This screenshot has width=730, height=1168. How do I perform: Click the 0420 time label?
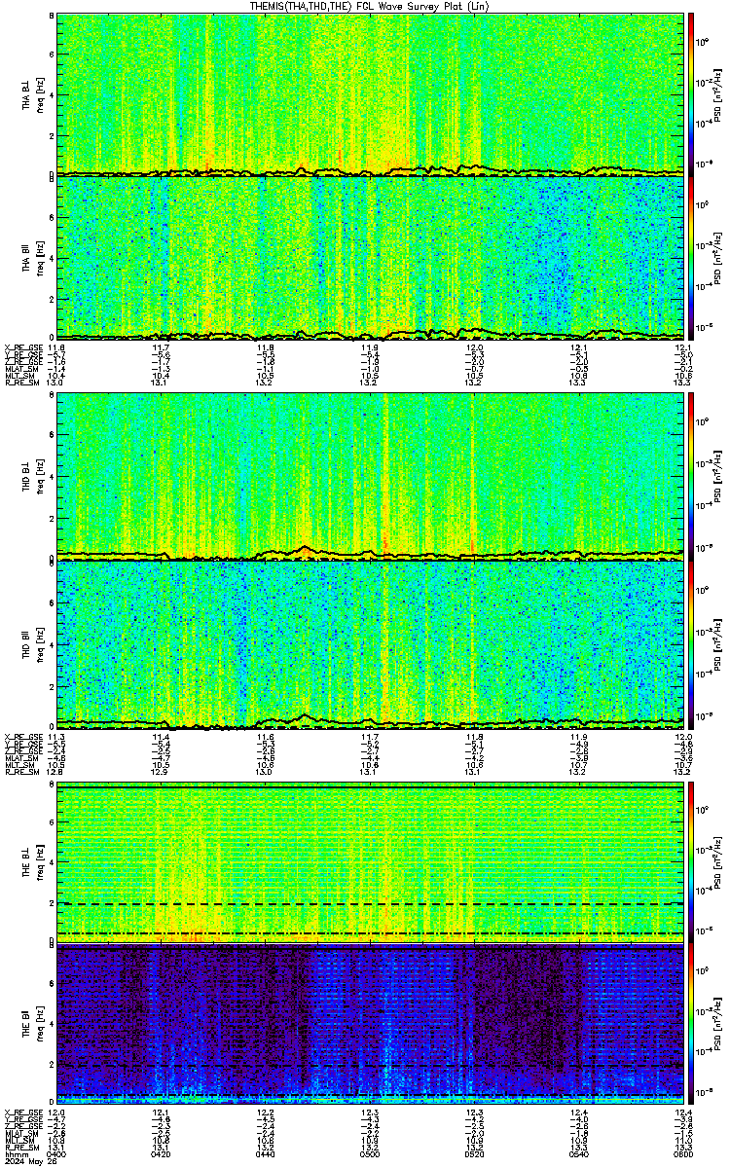pyautogui.click(x=162, y=1153)
